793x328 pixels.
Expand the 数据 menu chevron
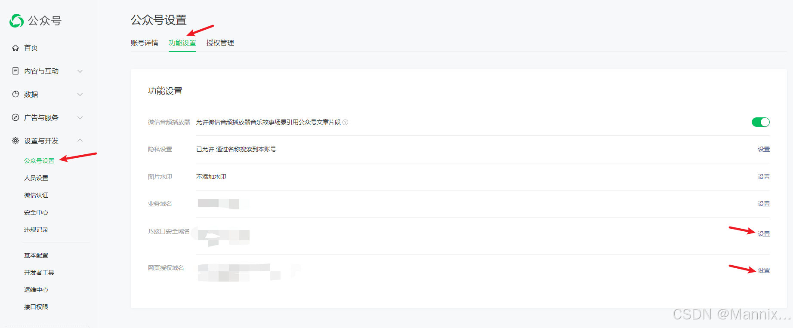pyautogui.click(x=80, y=94)
